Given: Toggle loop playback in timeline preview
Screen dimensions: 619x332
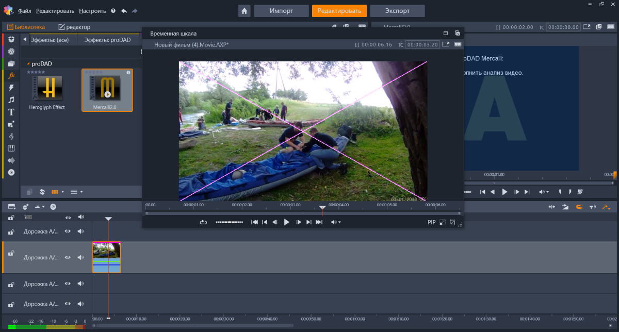Looking at the screenshot, I should tap(204, 222).
